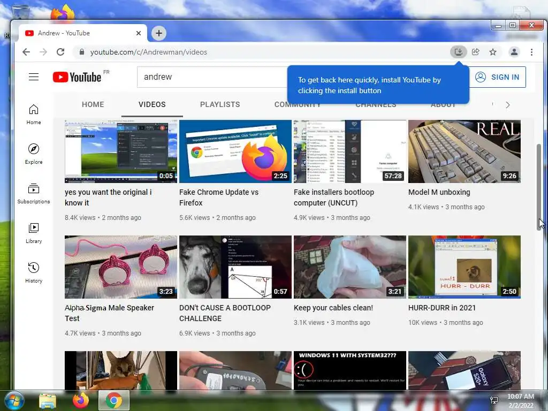Click title 'Fake installers bootloop computer (UNCUT)'

tap(334, 197)
